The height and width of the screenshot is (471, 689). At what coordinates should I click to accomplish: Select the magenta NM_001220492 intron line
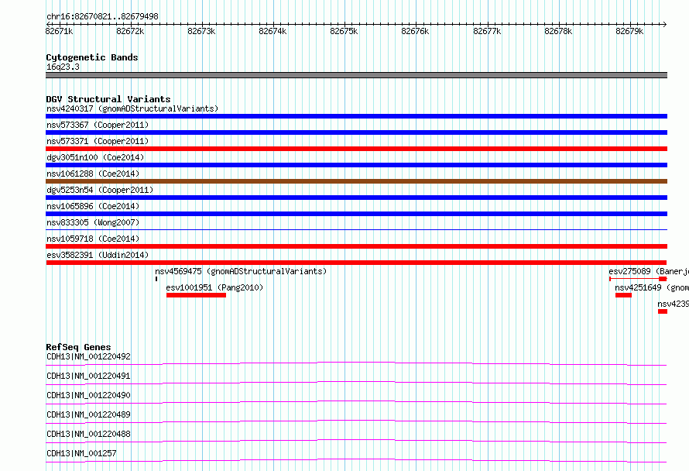pyautogui.click(x=356, y=363)
